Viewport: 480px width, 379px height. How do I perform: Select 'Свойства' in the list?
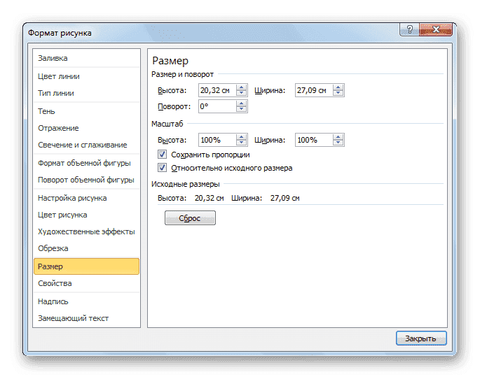(x=55, y=283)
